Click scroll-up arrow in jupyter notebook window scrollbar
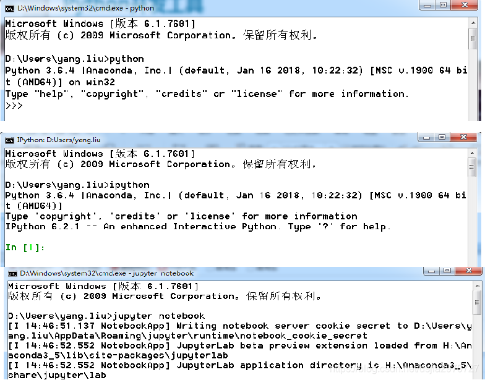 coord(477,285)
